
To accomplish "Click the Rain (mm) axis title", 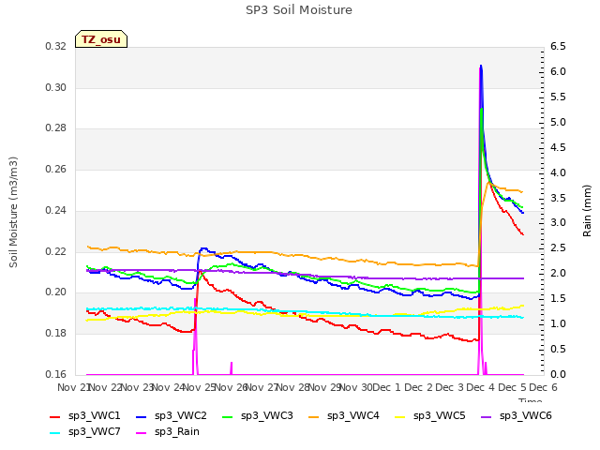I will (x=587, y=211).
